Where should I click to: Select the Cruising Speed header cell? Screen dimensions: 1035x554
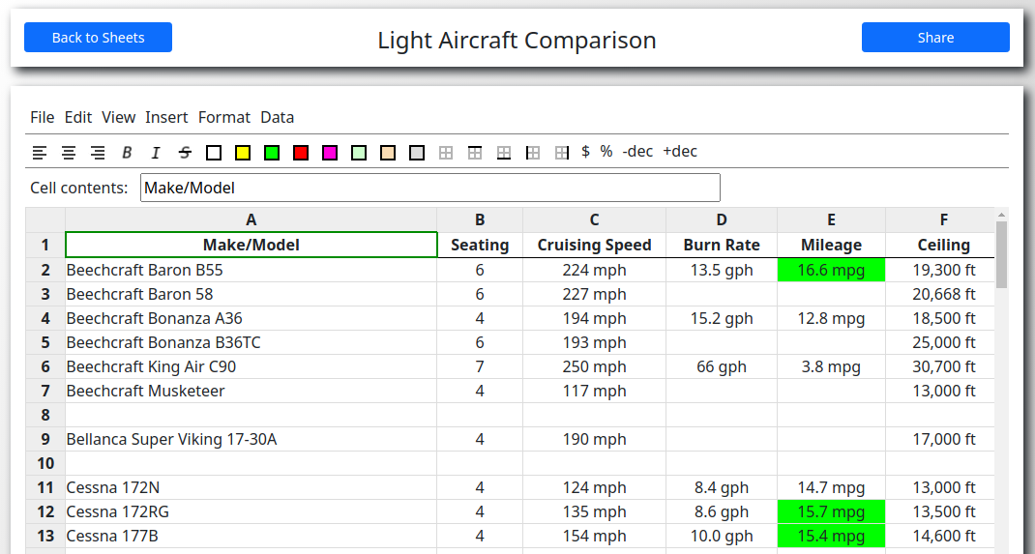(x=594, y=245)
